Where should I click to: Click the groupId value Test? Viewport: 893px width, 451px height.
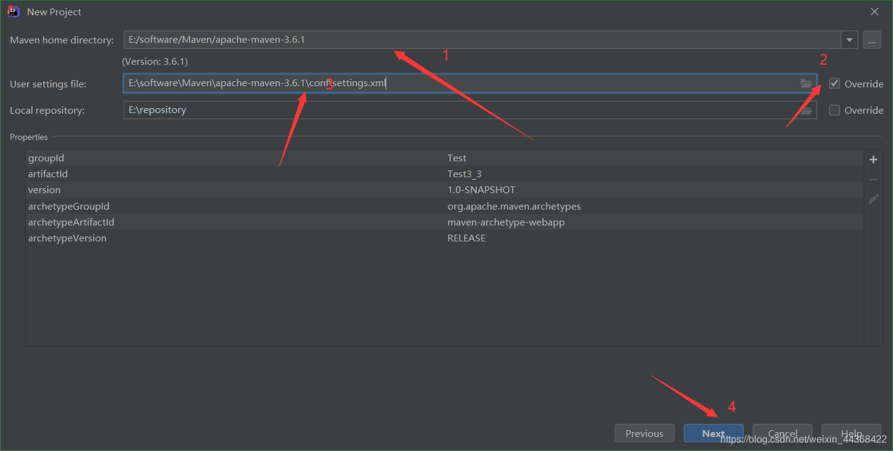[x=457, y=158]
